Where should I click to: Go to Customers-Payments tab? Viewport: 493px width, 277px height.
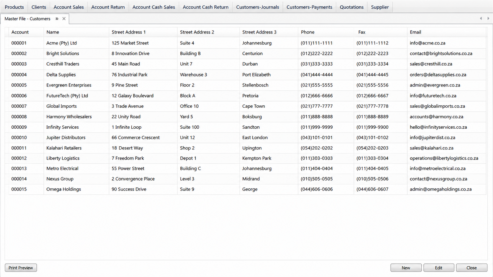click(309, 7)
